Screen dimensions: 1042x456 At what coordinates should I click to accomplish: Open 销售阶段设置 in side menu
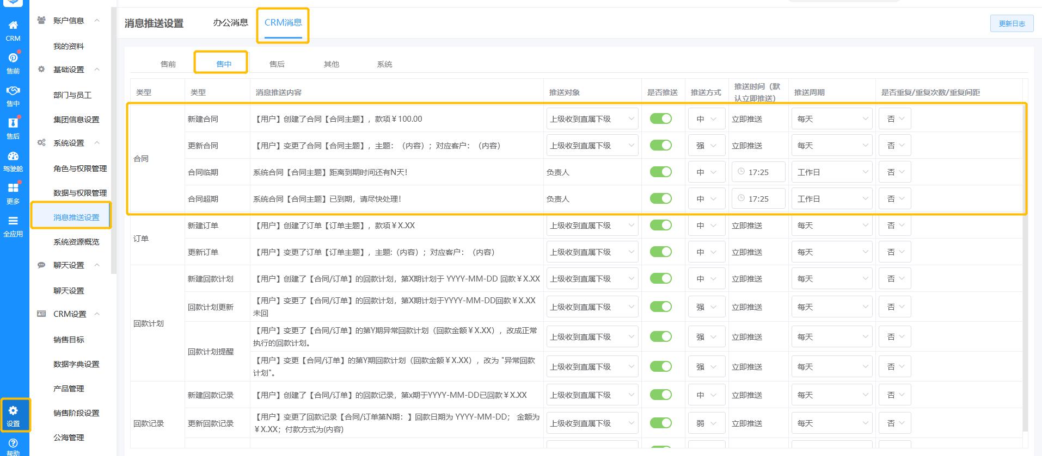click(x=76, y=413)
